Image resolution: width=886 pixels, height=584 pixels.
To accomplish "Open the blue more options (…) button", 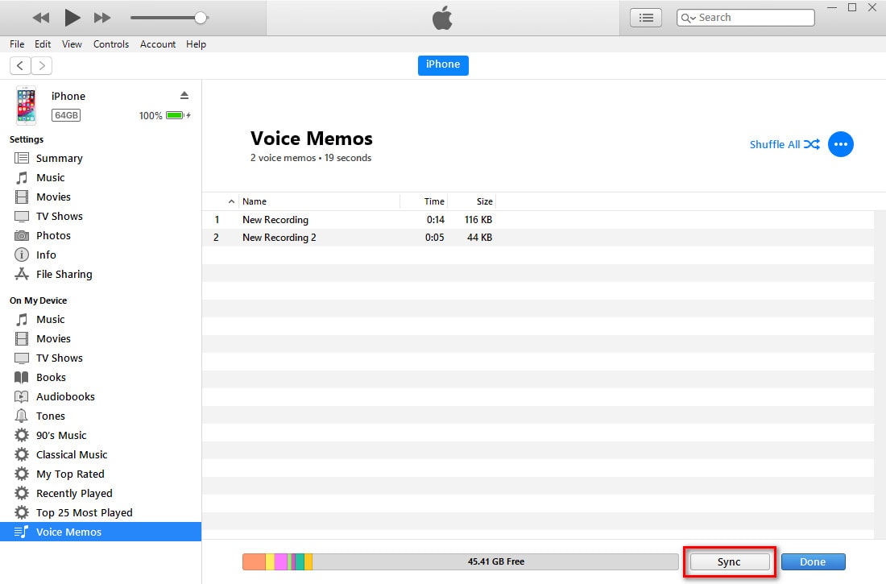I will click(x=841, y=144).
